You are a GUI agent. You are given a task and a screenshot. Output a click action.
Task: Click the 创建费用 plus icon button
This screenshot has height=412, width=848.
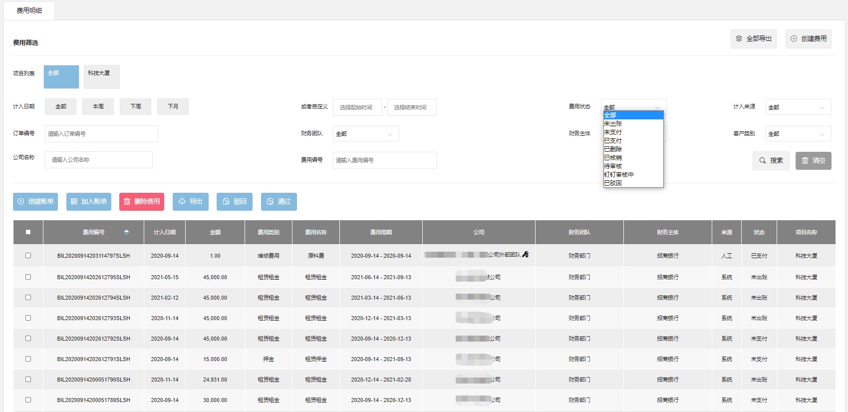[808, 39]
